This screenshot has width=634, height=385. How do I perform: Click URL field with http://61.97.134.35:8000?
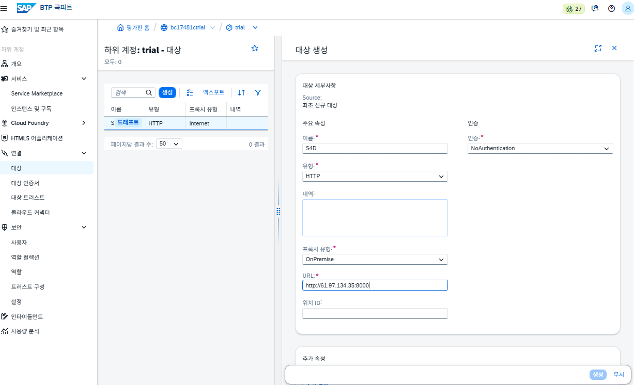[375, 285]
